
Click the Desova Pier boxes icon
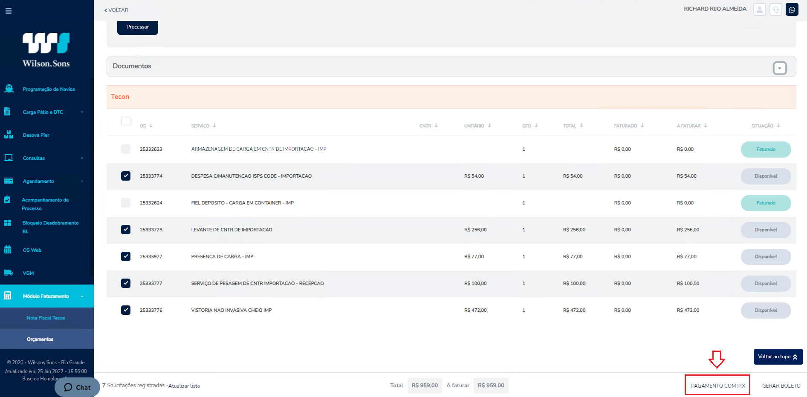click(x=9, y=135)
